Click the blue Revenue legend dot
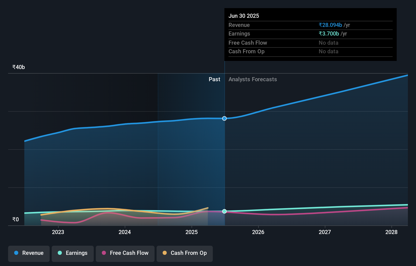416x266 pixels. (x=16, y=253)
